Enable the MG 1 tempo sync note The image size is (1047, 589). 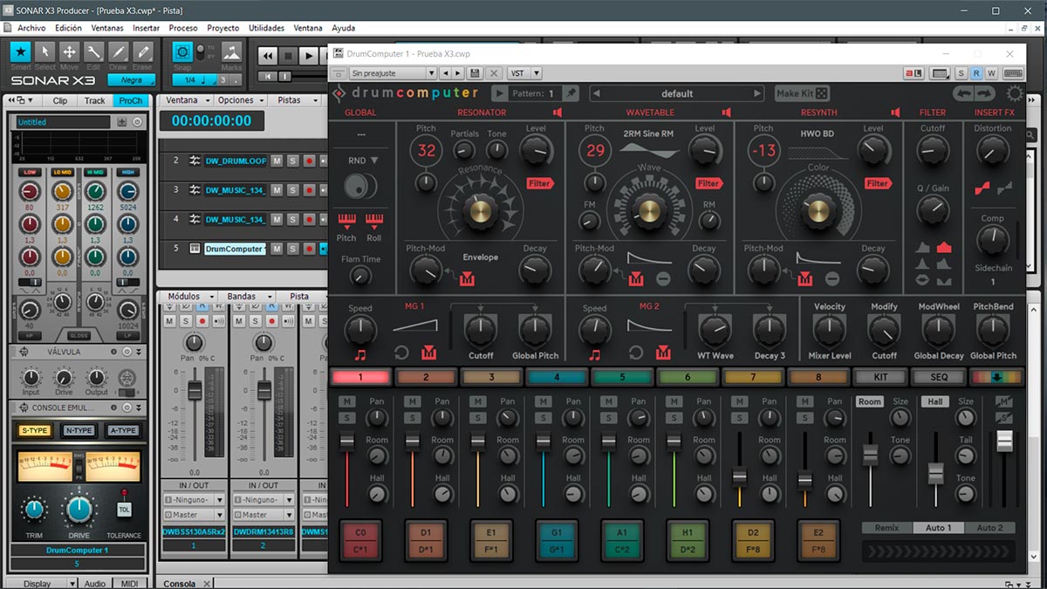coord(361,354)
